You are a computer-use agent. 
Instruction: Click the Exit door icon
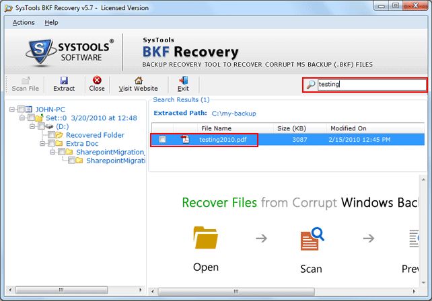(x=184, y=81)
